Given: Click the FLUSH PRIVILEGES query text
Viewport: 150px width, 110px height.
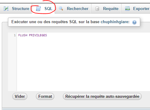Looking at the screenshot, I should click(x=33, y=35).
